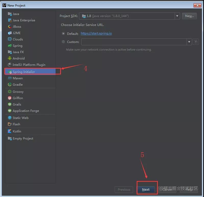The width and height of the screenshot is (204, 197).
Task: Select 'J2ME' text in list
Action: pos(17,33)
